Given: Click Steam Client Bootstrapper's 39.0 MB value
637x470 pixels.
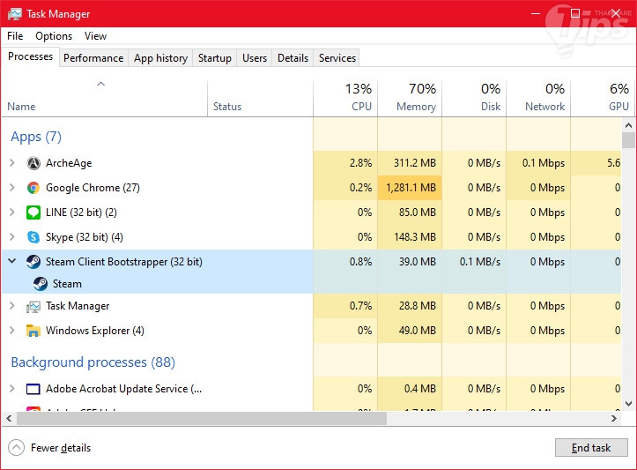Looking at the screenshot, I should [418, 262].
